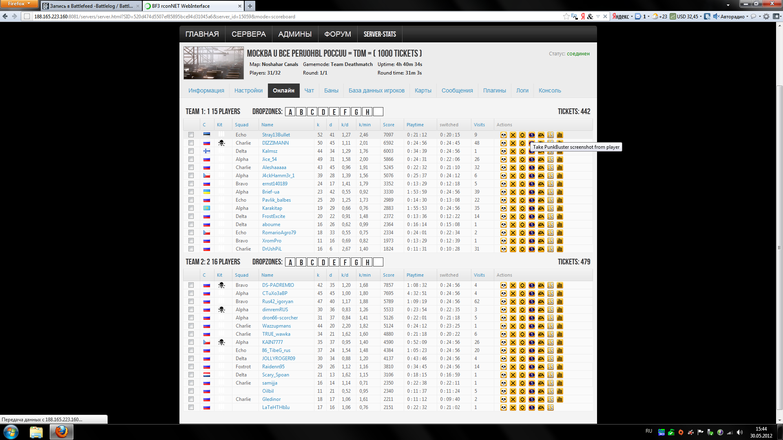
Task: Click 3S icon for Aleshaaaaa
Action: [551, 168]
